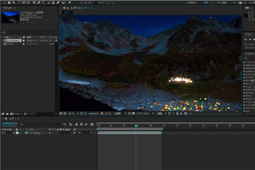Toggle Draft 3D in timeline
The width and height of the screenshot is (255, 170).
[x=70, y=124]
